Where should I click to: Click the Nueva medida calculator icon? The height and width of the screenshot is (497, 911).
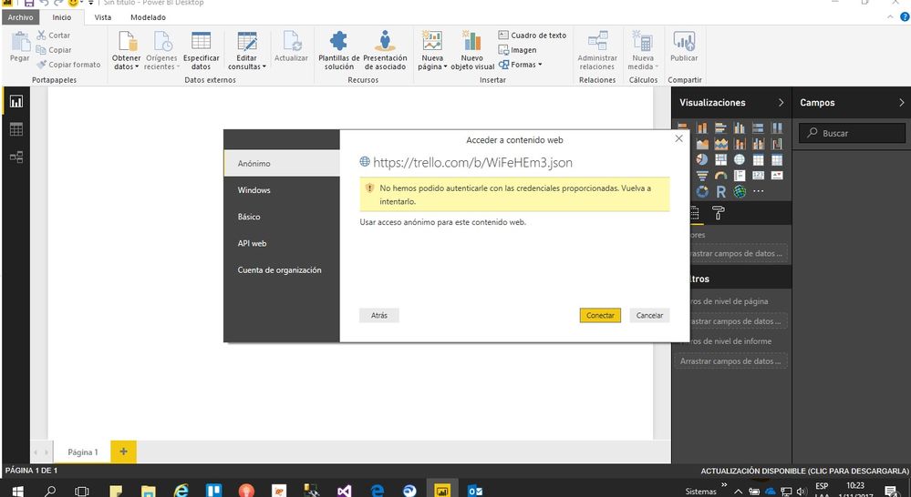pyautogui.click(x=643, y=41)
